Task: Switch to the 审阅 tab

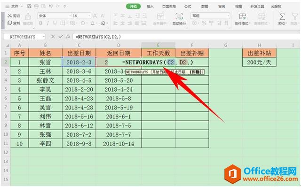Action: click(x=222, y=6)
